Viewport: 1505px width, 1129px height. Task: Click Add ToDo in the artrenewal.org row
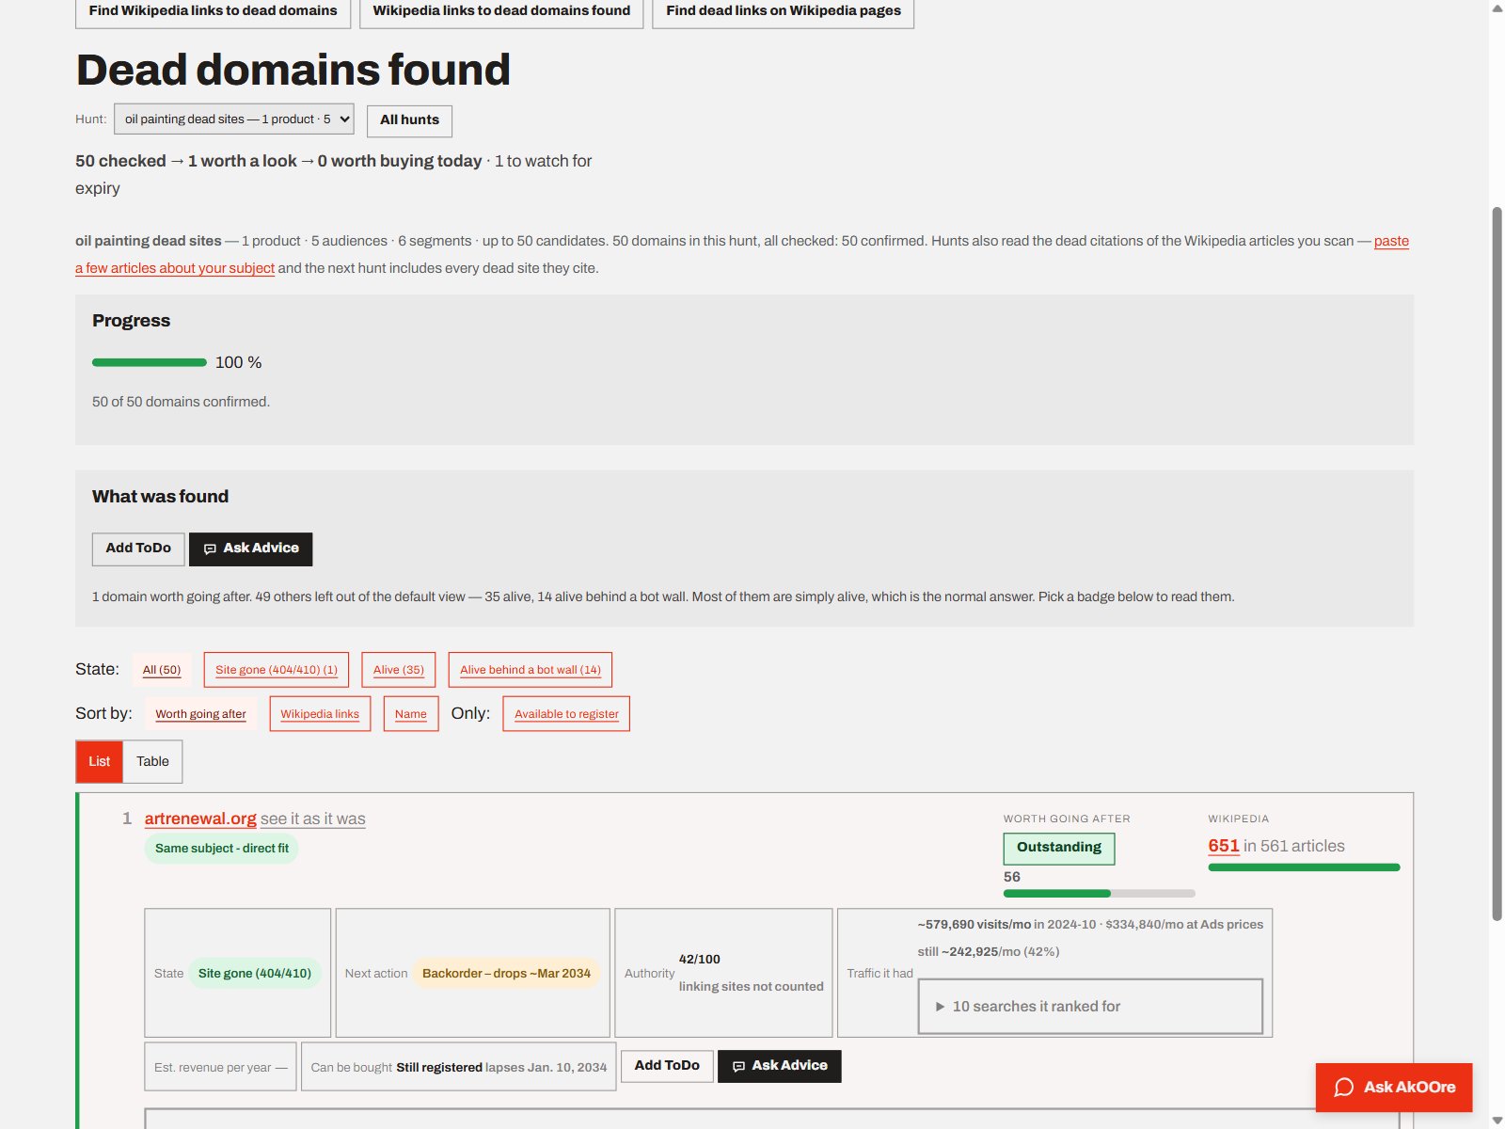point(667,1066)
